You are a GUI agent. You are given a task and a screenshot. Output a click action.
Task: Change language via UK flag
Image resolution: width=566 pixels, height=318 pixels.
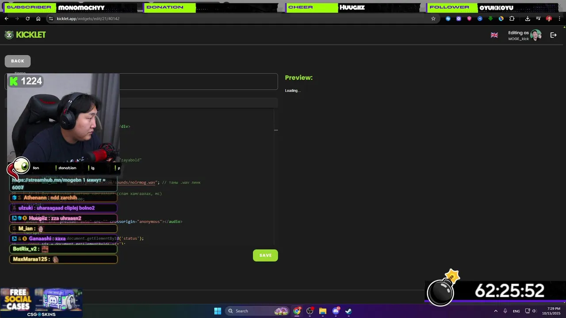494,35
